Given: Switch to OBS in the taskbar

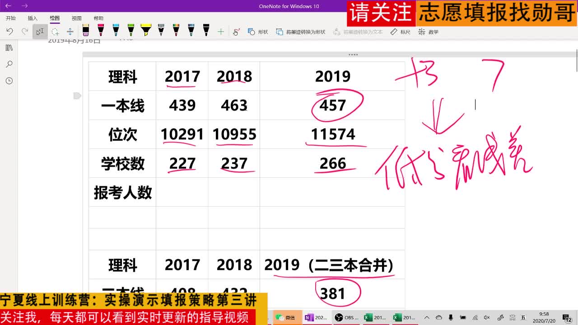Looking at the screenshot, I should 346,317.
